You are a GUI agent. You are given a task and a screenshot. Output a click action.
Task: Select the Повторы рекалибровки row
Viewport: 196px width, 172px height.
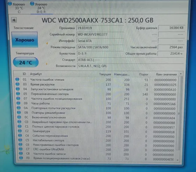click(97, 113)
